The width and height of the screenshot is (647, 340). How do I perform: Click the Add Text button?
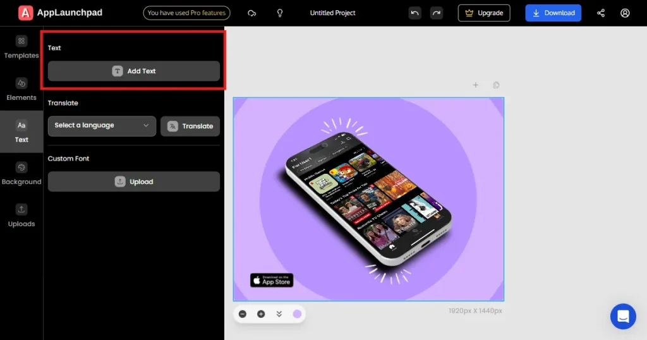[x=134, y=71]
